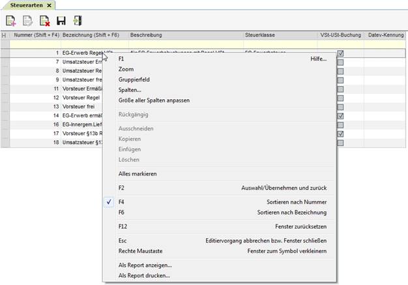Close the Steuerarten tab
Image resolution: width=408 pixels, height=285 pixels.
[x=49, y=5]
